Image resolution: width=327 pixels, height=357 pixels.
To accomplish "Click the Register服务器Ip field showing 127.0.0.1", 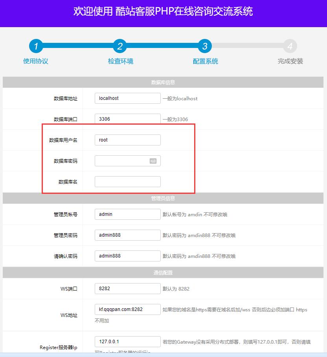I will pyautogui.click(x=127, y=342).
